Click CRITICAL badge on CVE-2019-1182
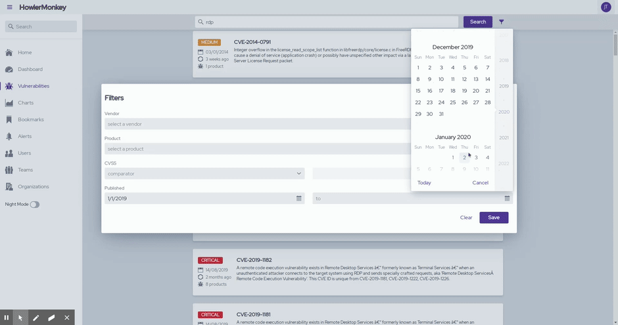Viewport: 618px width, 325px height. click(210, 261)
